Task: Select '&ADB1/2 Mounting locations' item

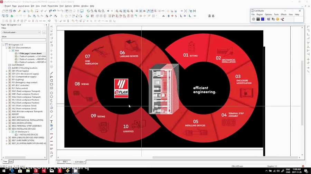Action: pos(25,68)
